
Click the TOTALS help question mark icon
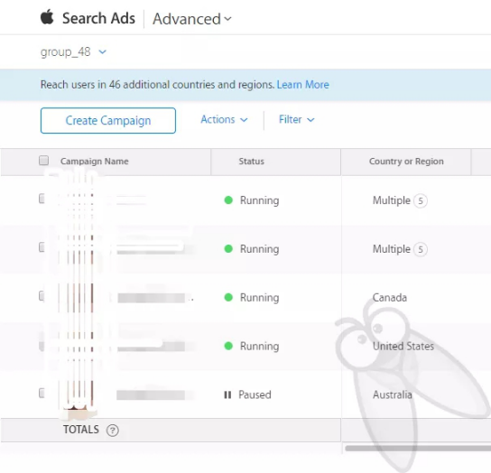[113, 430]
